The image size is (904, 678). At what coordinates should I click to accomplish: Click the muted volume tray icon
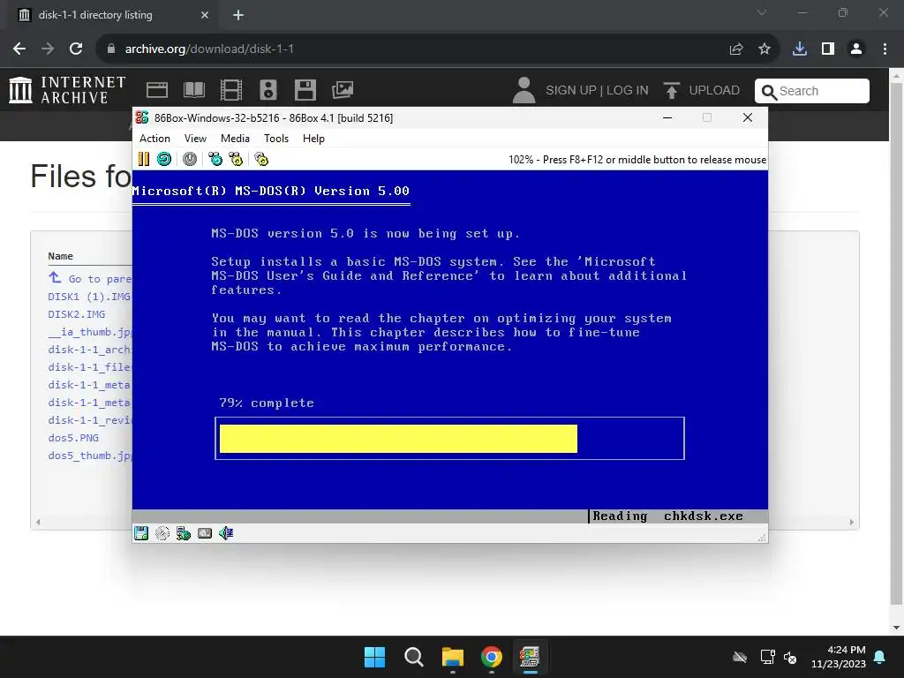click(x=790, y=657)
